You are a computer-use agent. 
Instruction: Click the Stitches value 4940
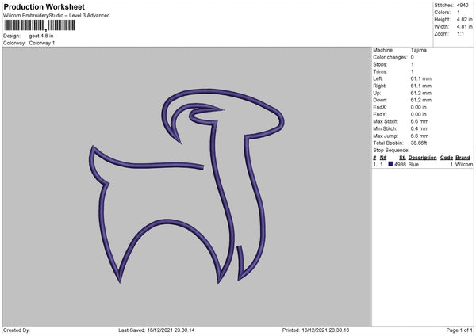[463, 6]
